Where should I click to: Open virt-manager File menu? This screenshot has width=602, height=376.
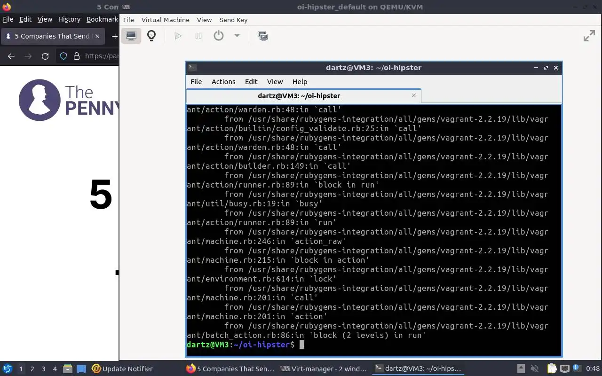click(x=128, y=20)
